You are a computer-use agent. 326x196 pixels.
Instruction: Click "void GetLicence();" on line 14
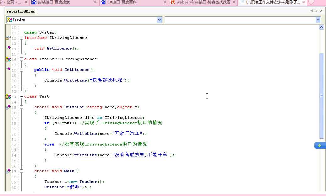57,48
